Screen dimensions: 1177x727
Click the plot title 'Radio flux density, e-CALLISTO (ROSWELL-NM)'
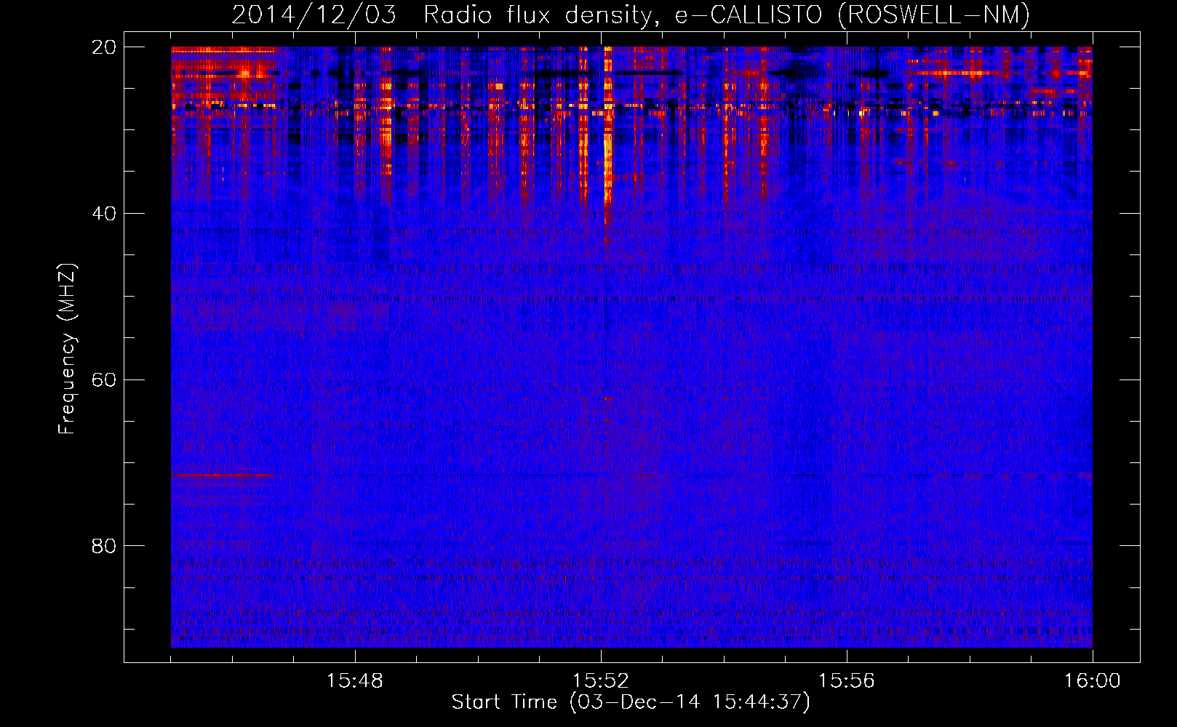727,15
